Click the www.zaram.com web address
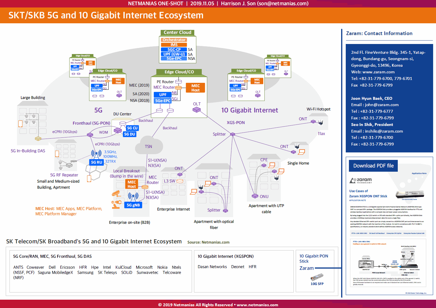The height and width of the screenshot is (308, 436). 379,72
